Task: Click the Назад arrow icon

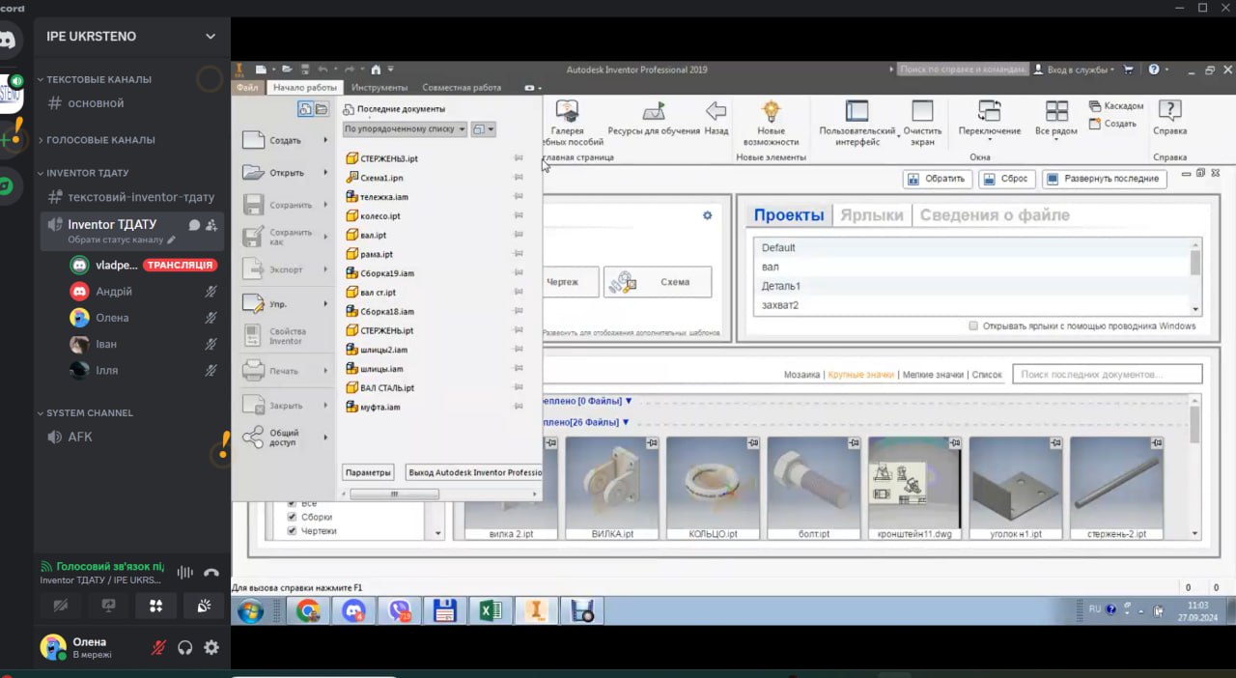Action: pos(716,110)
